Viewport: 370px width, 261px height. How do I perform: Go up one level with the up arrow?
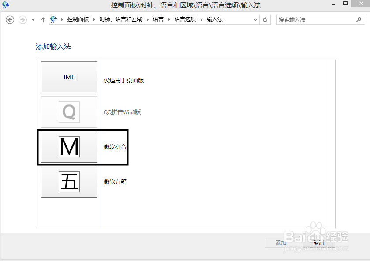(42, 19)
